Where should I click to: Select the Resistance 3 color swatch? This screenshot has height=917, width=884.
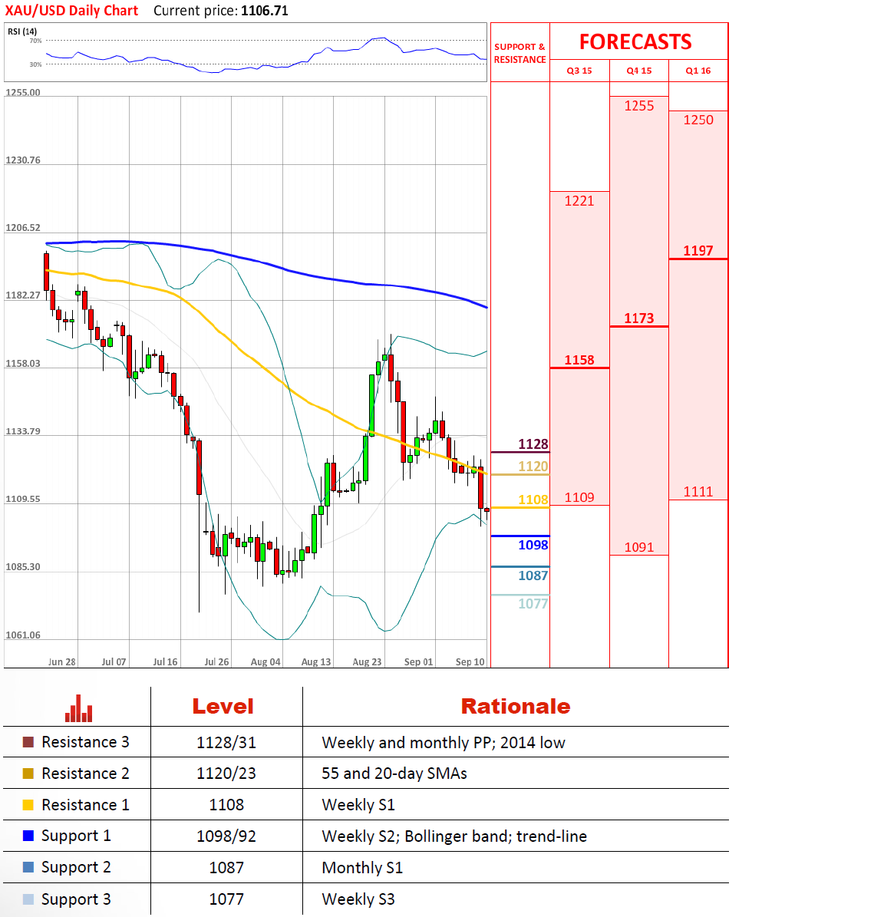point(28,742)
